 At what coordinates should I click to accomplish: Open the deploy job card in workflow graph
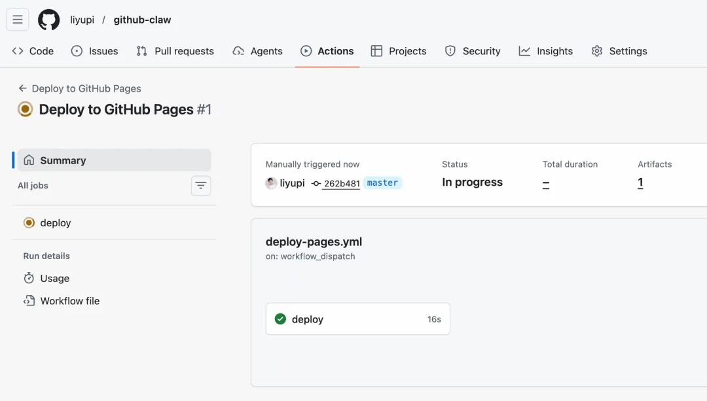tap(357, 319)
